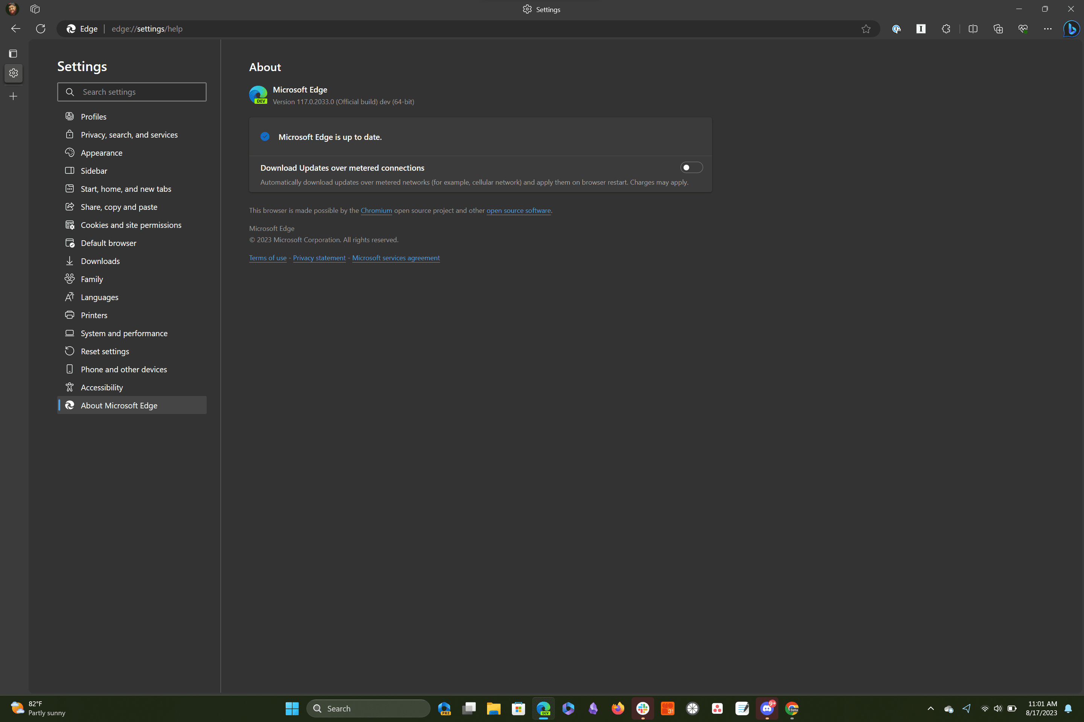Open Phone and other devices
The height and width of the screenshot is (722, 1084).
tap(132, 369)
